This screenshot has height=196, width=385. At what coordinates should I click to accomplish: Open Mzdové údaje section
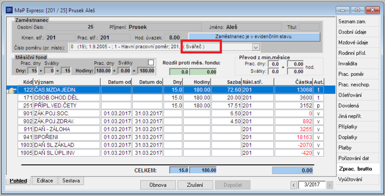point(358,43)
